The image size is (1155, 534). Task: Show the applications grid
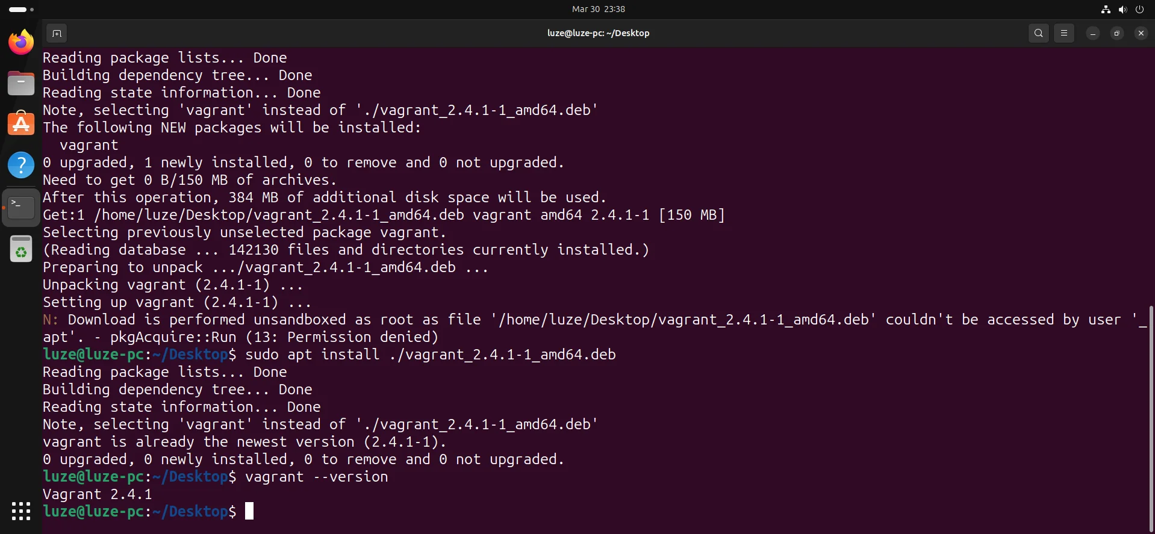(21, 511)
